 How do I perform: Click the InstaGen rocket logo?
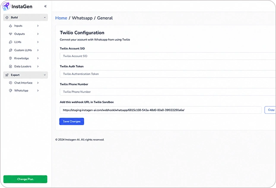(6, 6)
